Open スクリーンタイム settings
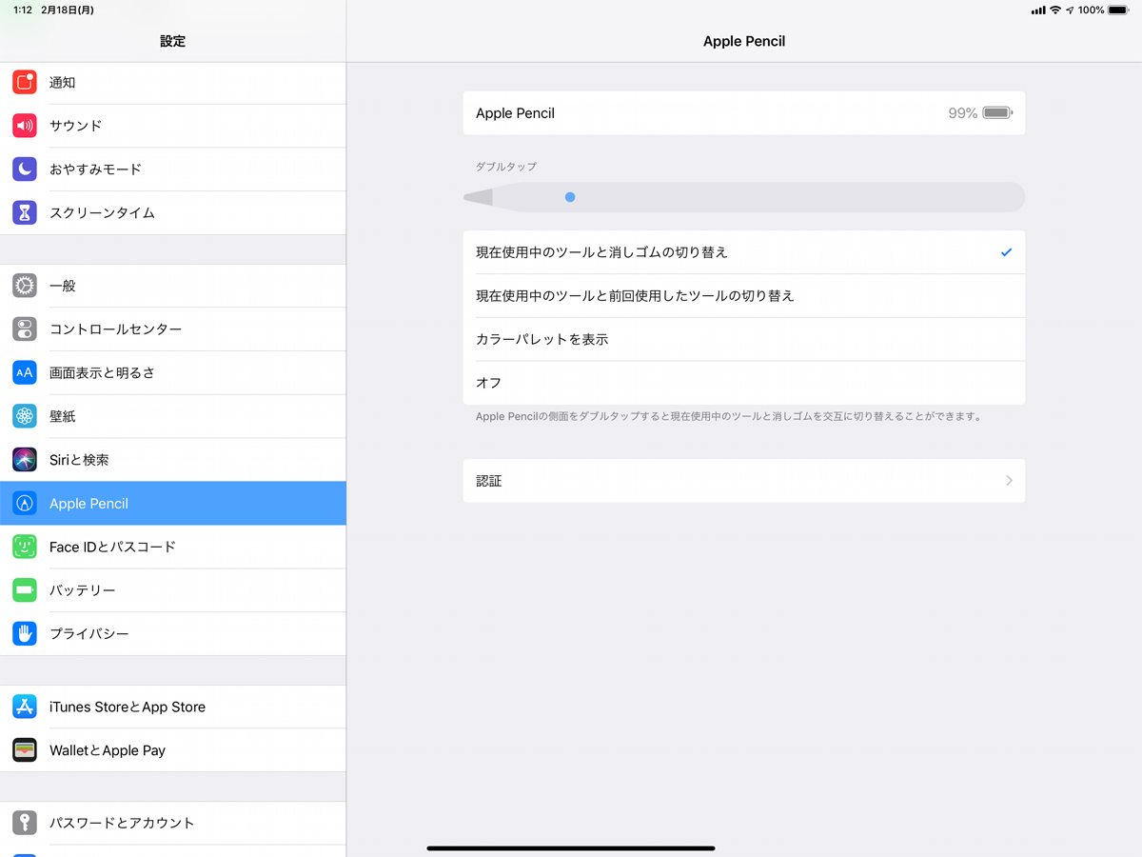Image resolution: width=1142 pixels, height=857 pixels. tap(173, 212)
